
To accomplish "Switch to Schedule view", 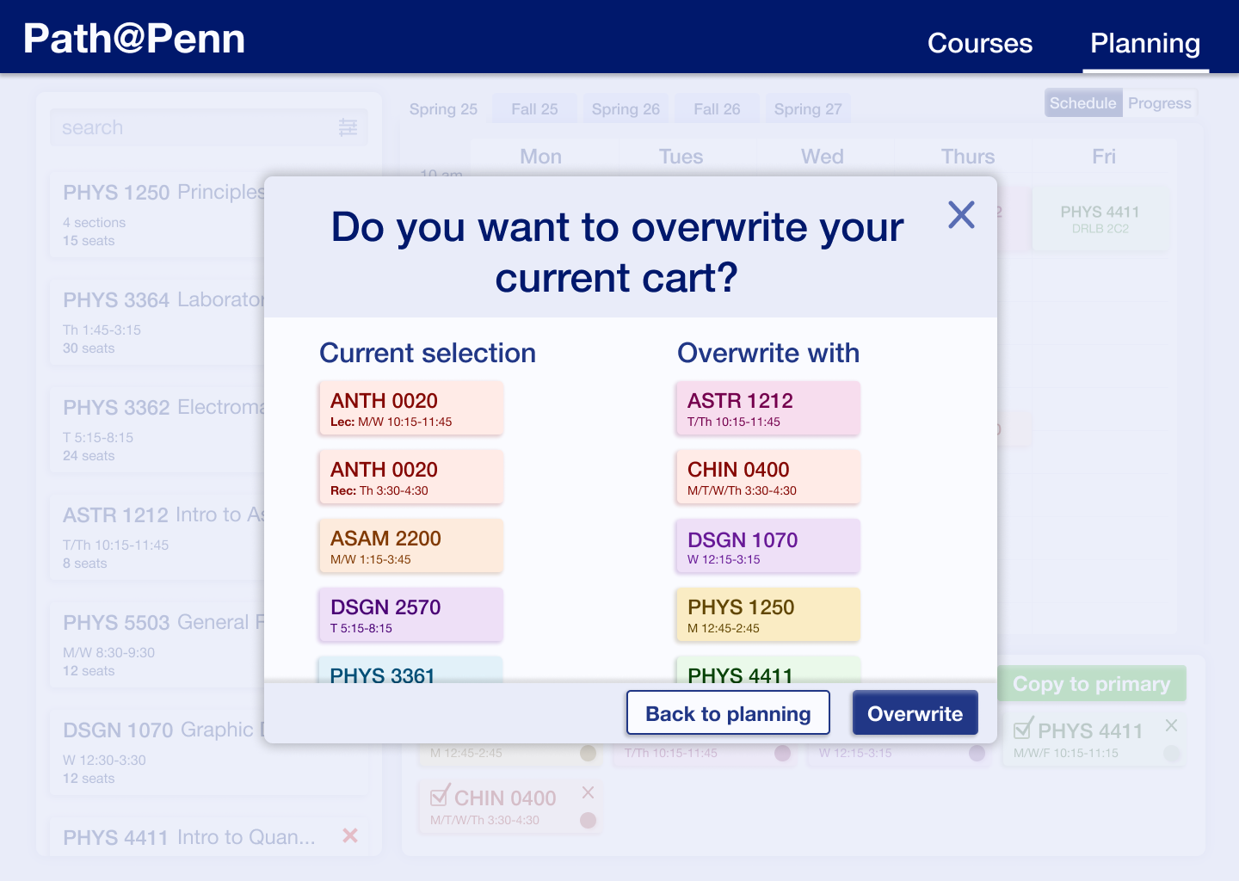I will [1082, 103].
